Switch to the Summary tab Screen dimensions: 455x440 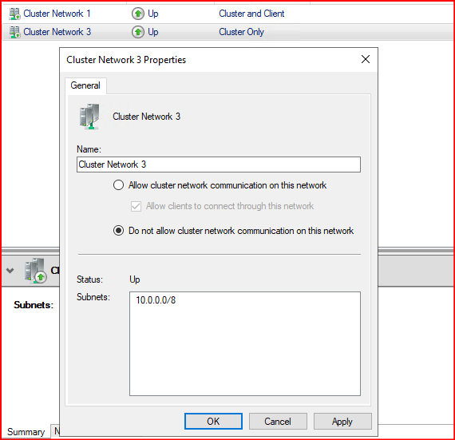26,432
